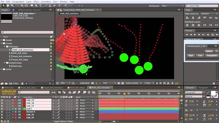Click the Triangulation button in ConnectLayers
219x123 pixels.
(212, 55)
